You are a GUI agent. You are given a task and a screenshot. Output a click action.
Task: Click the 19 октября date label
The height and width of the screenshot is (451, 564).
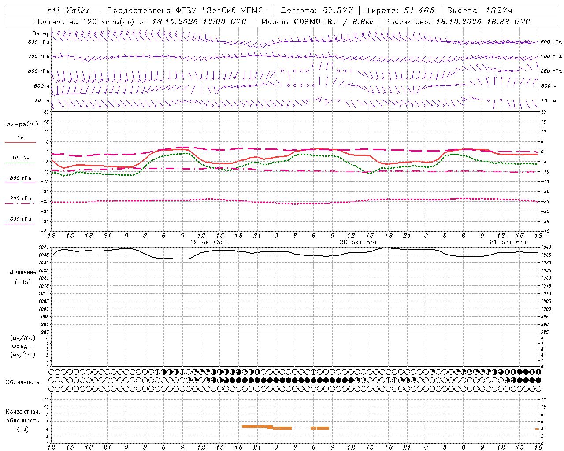click(x=209, y=242)
